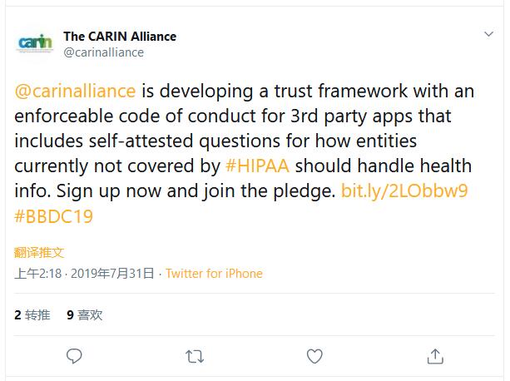
Task: Click 翻译推文 to translate the tweet
Action: [x=39, y=252]
